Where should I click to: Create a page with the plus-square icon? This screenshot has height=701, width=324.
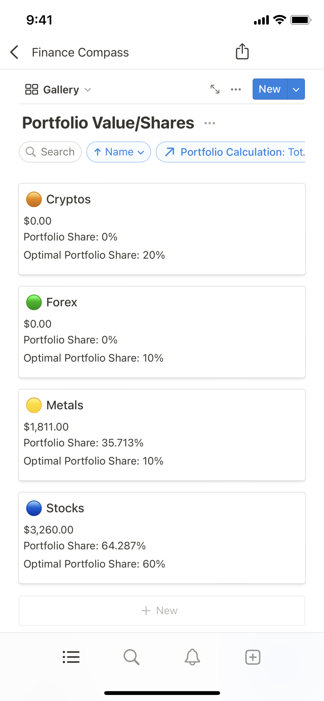253,657
